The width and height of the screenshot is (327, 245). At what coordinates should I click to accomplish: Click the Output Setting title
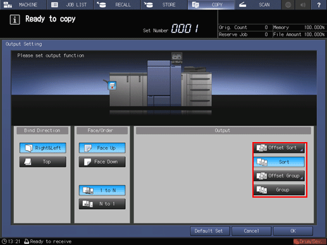pyautogui.click(x=24, y=44)
